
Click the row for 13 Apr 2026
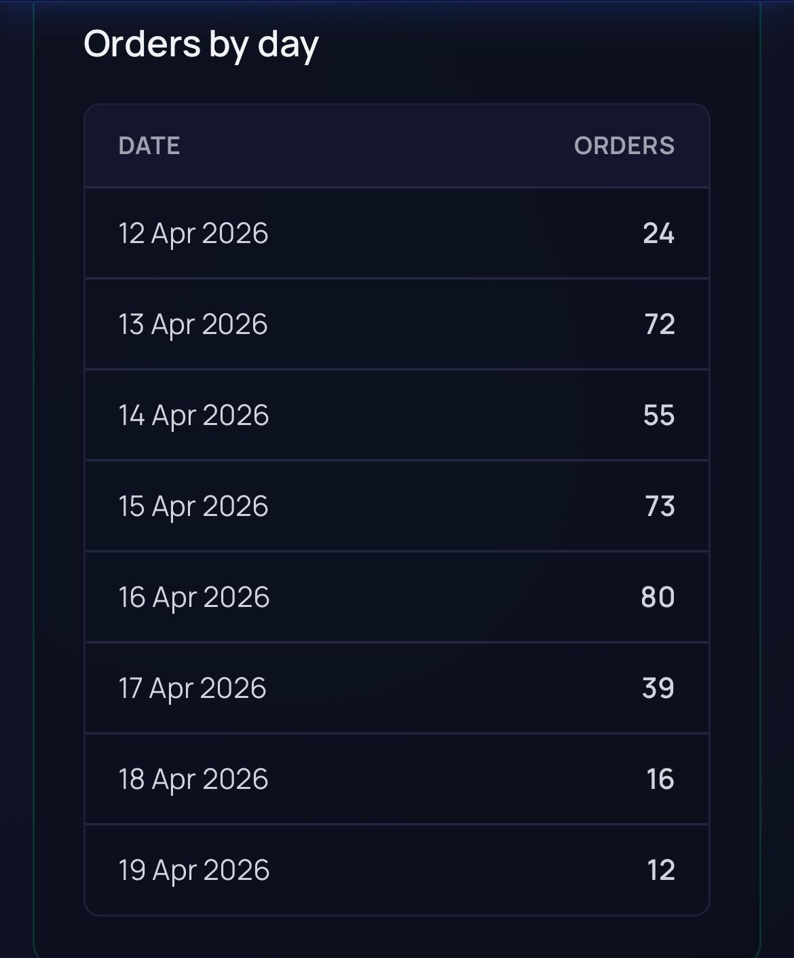(x=397, y=324)
